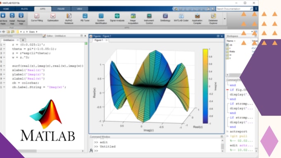Open the VIEW ribbon tab
This screenshot has height=158, width=281.
point(79,9)
